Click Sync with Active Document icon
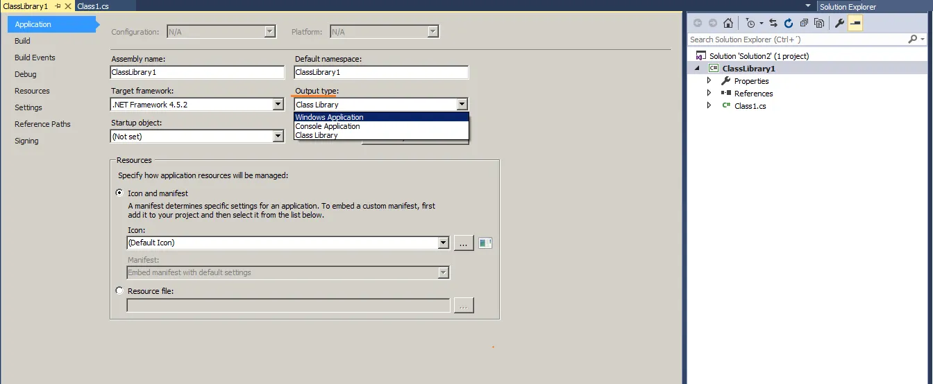933x384 pixels. click(x=773, y=23)
